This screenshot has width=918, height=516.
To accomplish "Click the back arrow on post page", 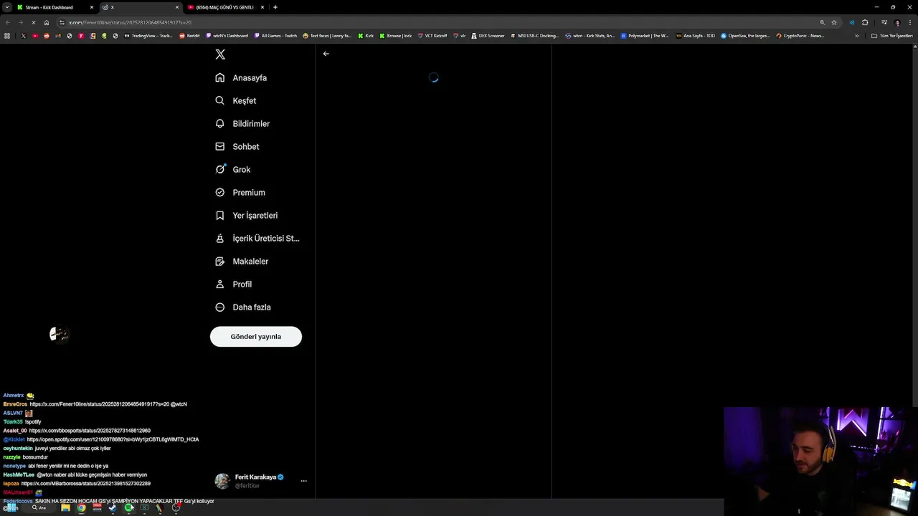I will (x=326, y=54).
